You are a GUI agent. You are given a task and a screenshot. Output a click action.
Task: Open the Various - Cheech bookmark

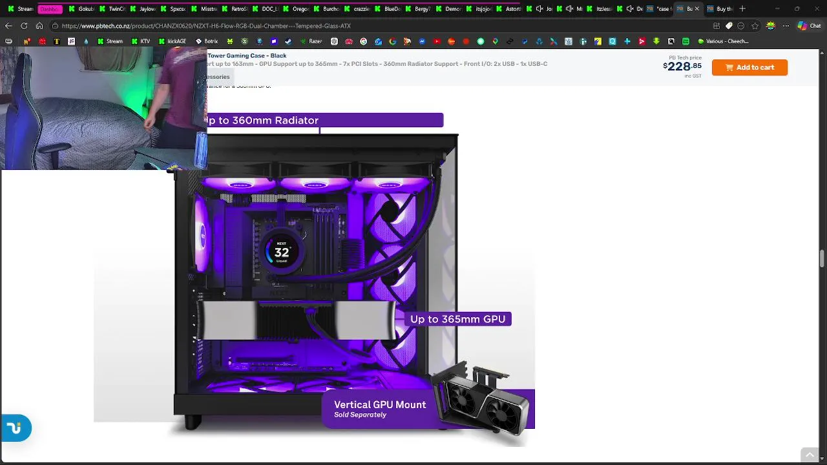tap(723, 41)
